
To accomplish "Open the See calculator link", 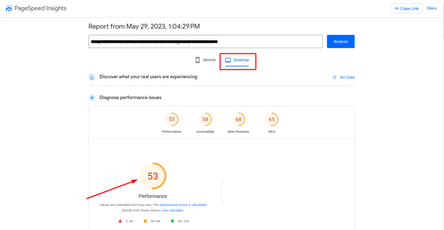I will click(x=173, y=210).
